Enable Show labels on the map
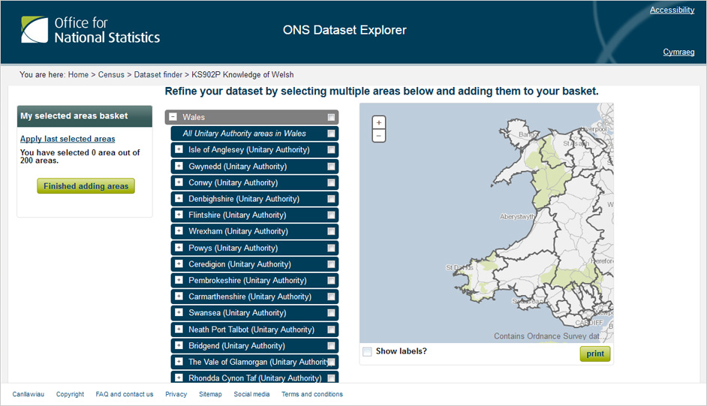This screenshot has height=406, width=707. click(x=368, y=351)
